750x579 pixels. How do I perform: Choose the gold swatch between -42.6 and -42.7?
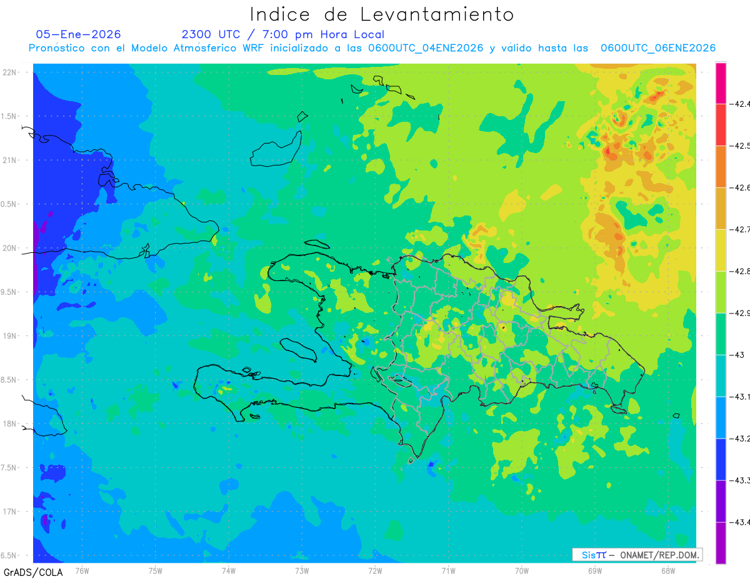coord(721,208)
